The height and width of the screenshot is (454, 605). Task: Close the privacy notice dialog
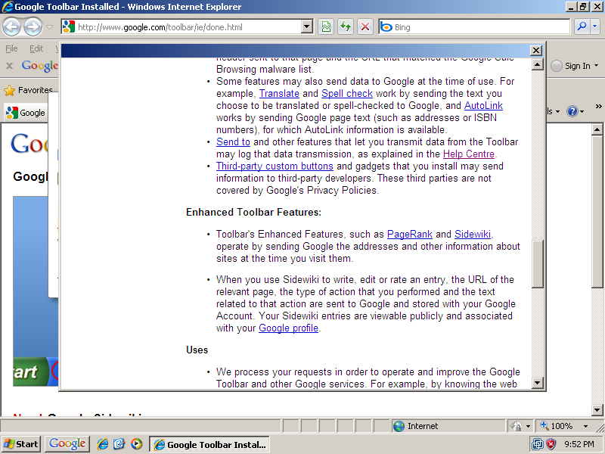(x=536, y=51)
